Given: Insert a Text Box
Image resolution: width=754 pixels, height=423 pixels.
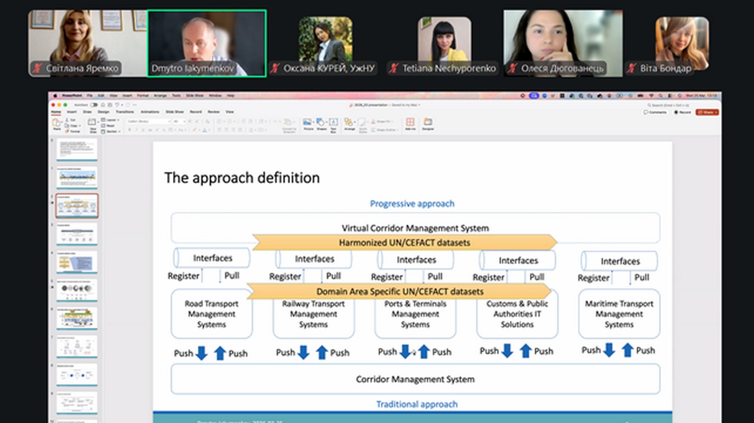Looking at the screenshot, I should click(333, 123).
